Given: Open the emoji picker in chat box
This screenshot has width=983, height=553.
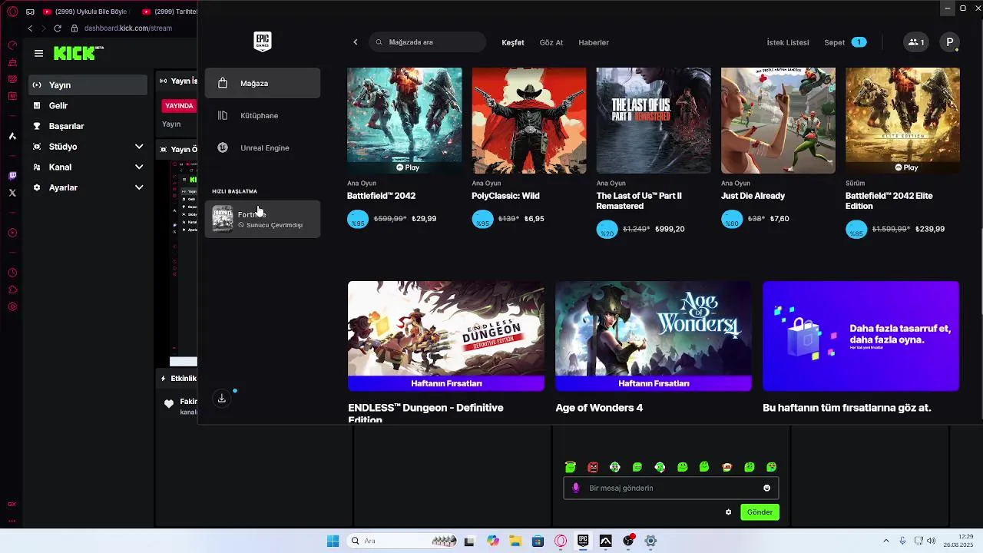Looking at the screenshot, I should [x=766, y=488].
